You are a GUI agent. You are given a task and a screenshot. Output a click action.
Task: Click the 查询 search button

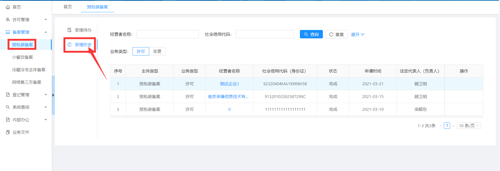pos(311,34)
